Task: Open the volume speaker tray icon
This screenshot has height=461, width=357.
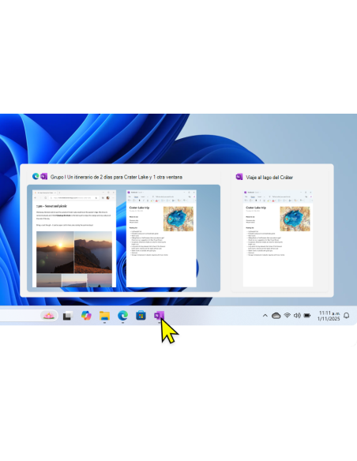Action: point(297,316)
